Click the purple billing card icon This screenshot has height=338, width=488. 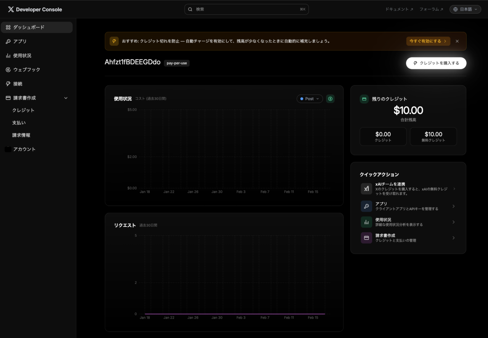pyautogui.click(x=366, y=238)
